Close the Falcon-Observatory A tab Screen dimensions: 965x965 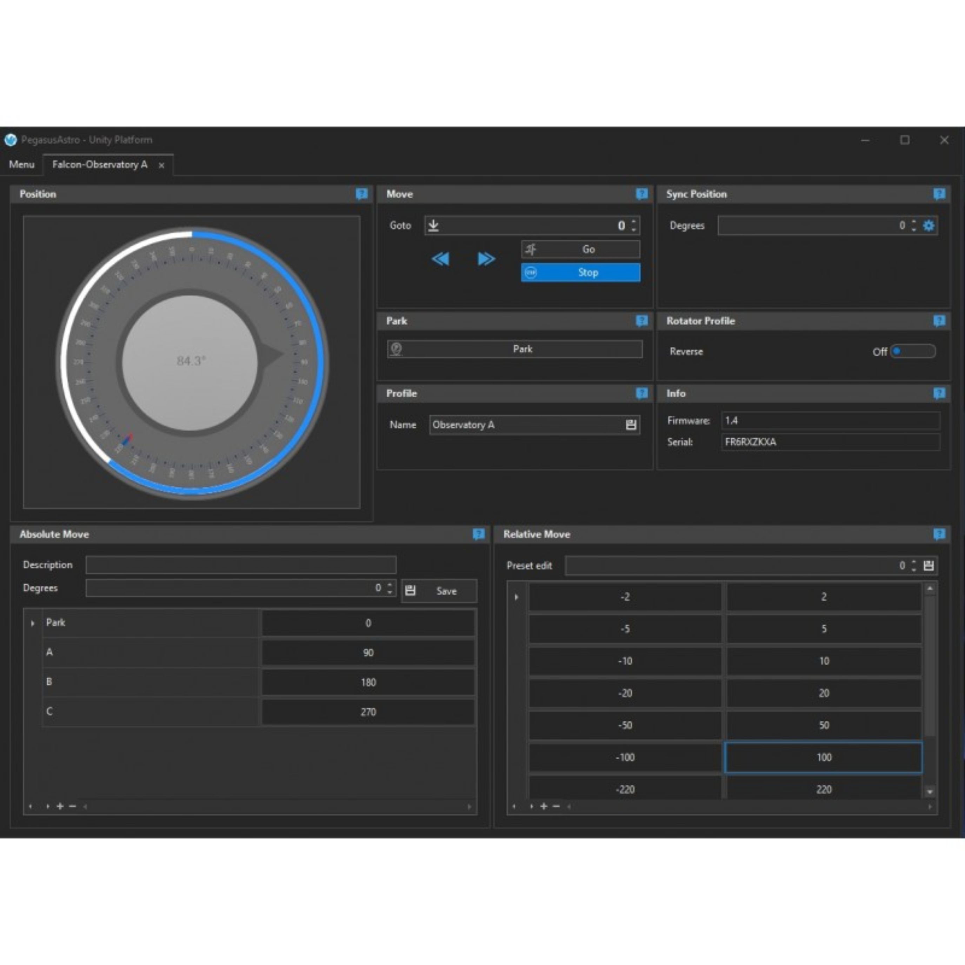point(161,165)
